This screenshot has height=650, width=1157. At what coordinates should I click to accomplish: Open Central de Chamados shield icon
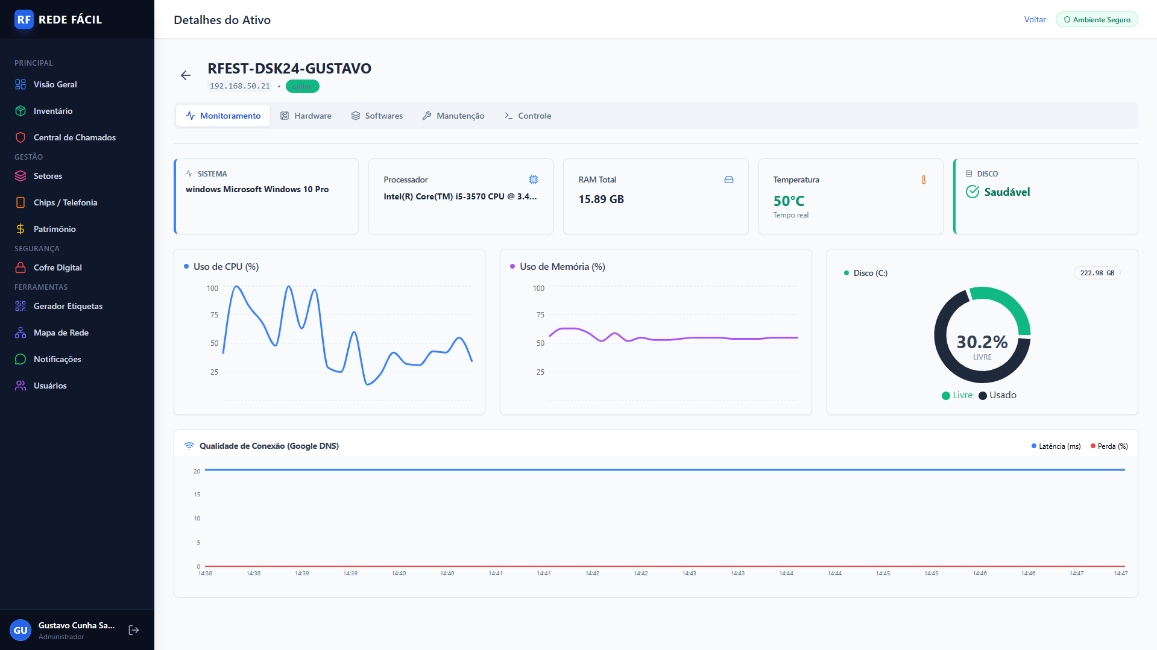point(20,137)
